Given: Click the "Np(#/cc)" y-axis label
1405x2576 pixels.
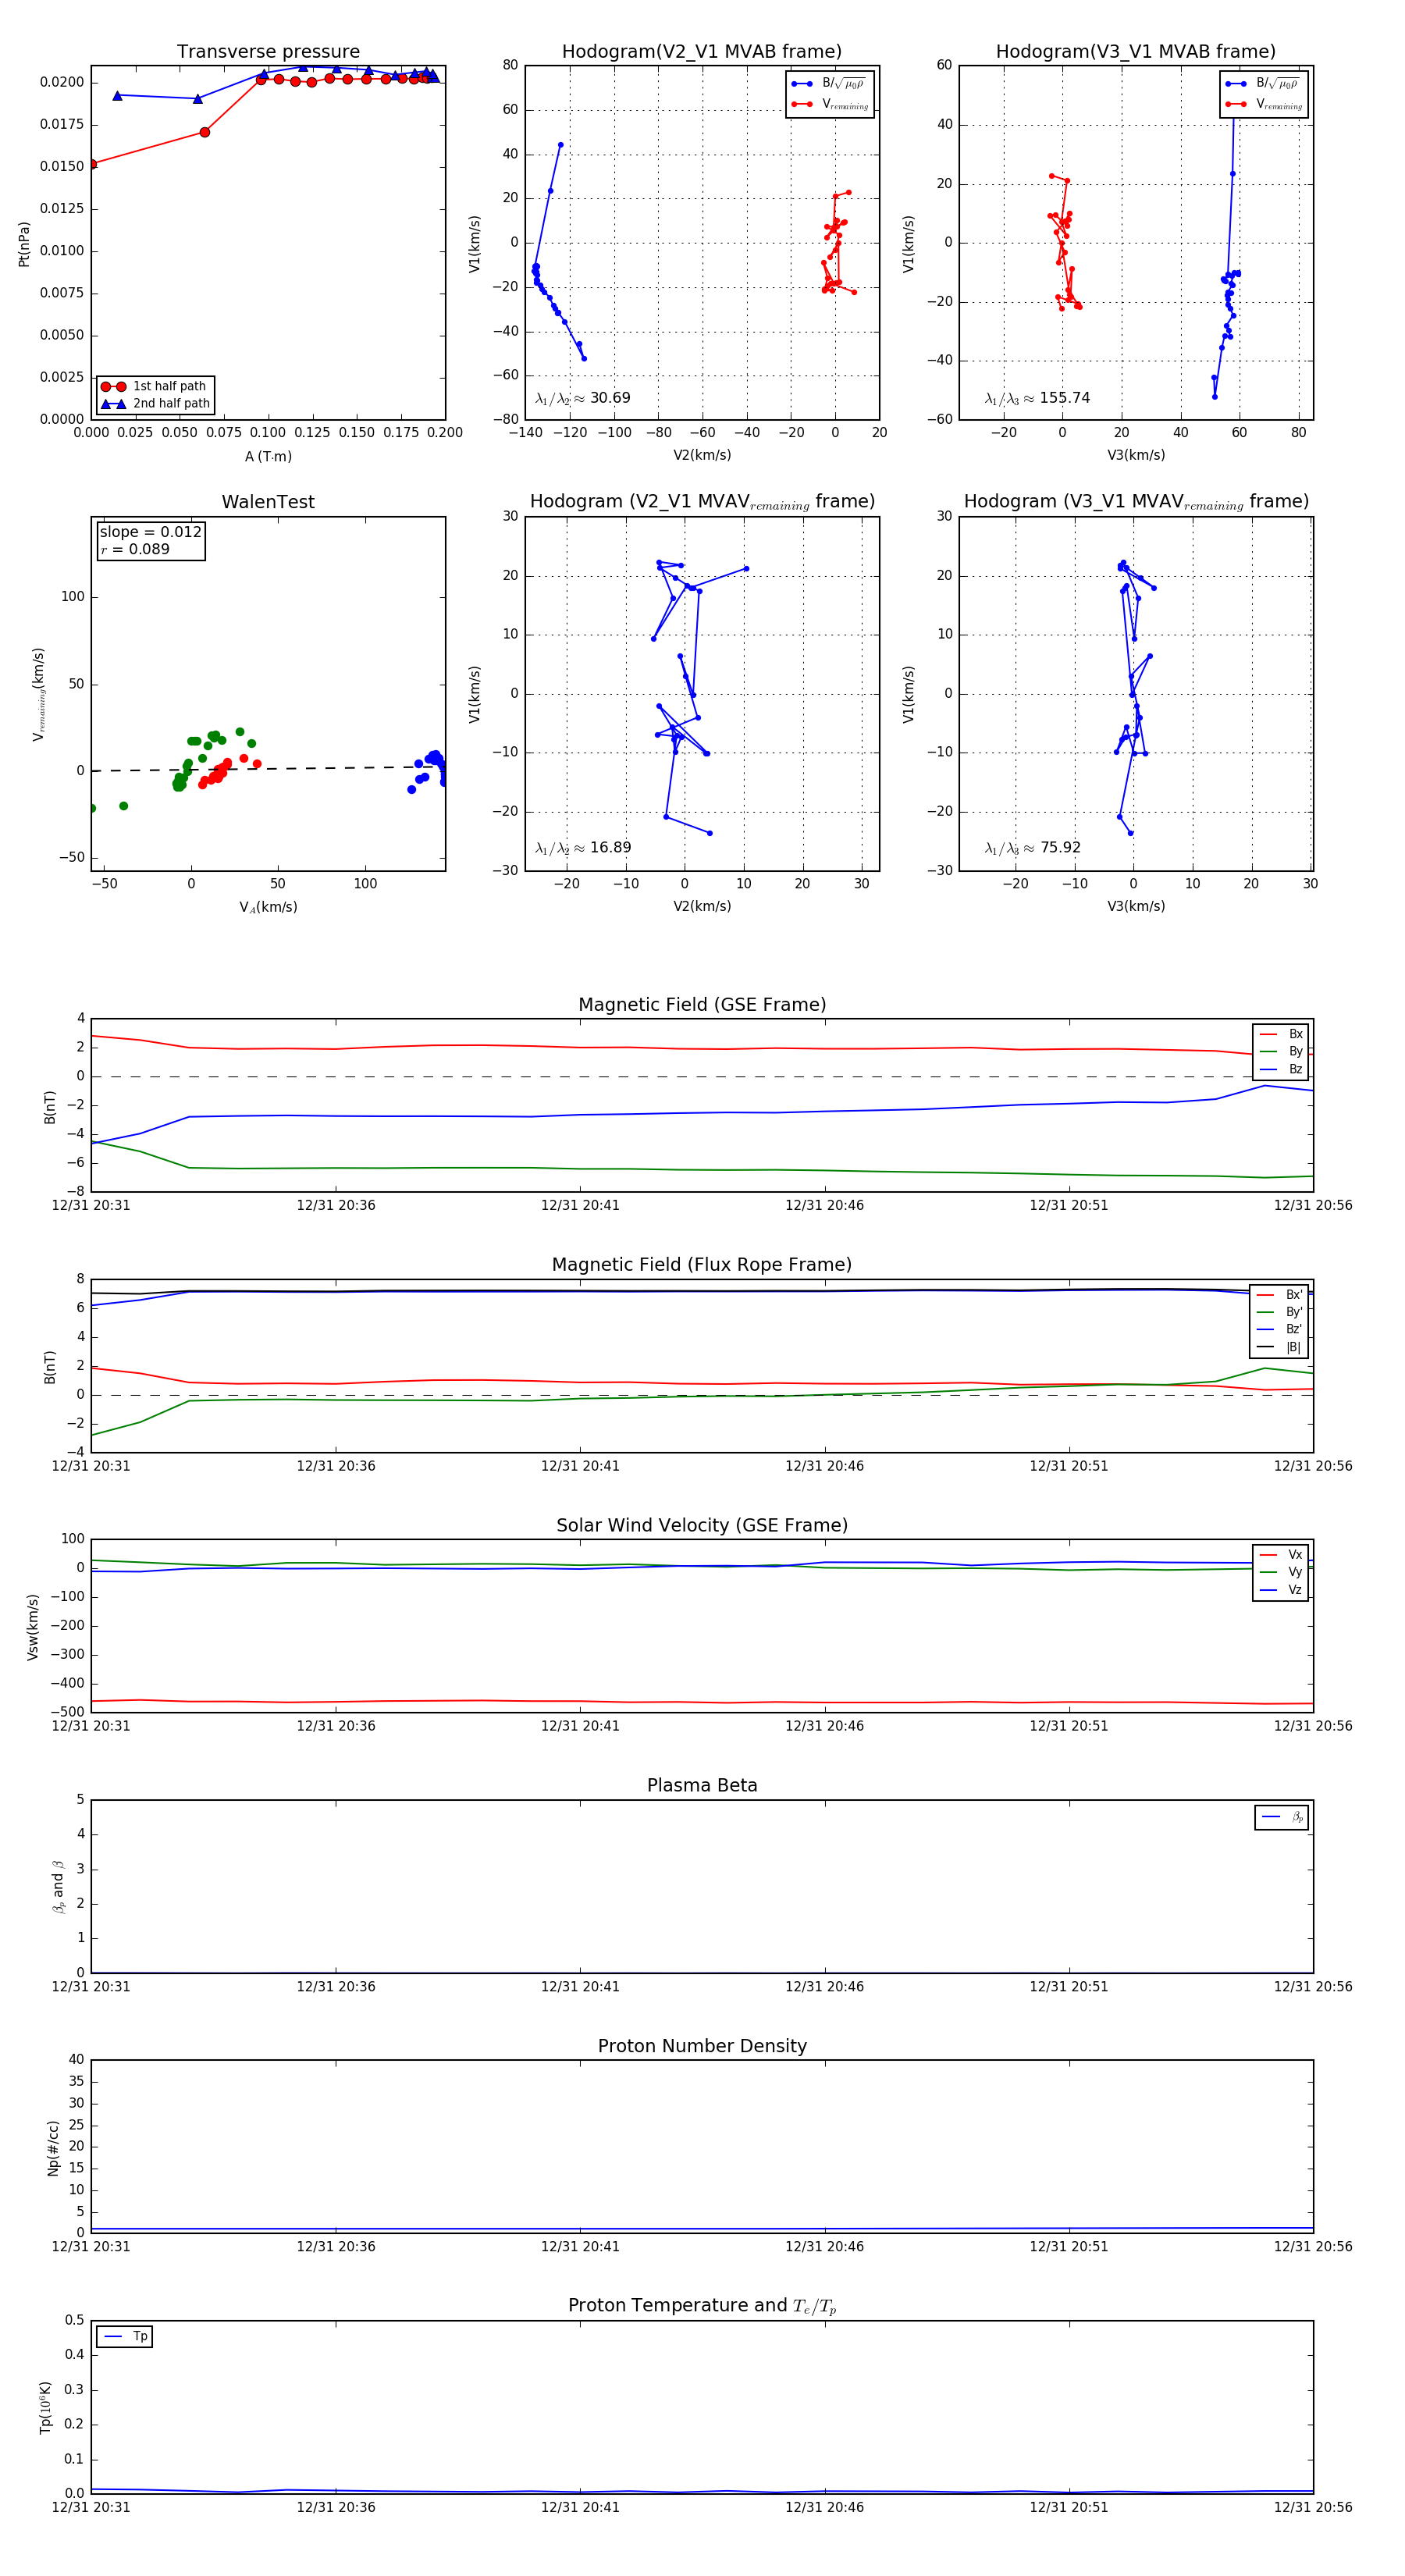Looking at the screenshot, I should [53, 2148].
